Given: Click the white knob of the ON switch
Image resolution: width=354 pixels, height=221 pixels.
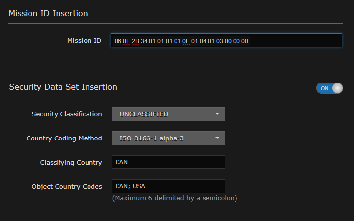Looking at the screenshot, I should [337, 88].
